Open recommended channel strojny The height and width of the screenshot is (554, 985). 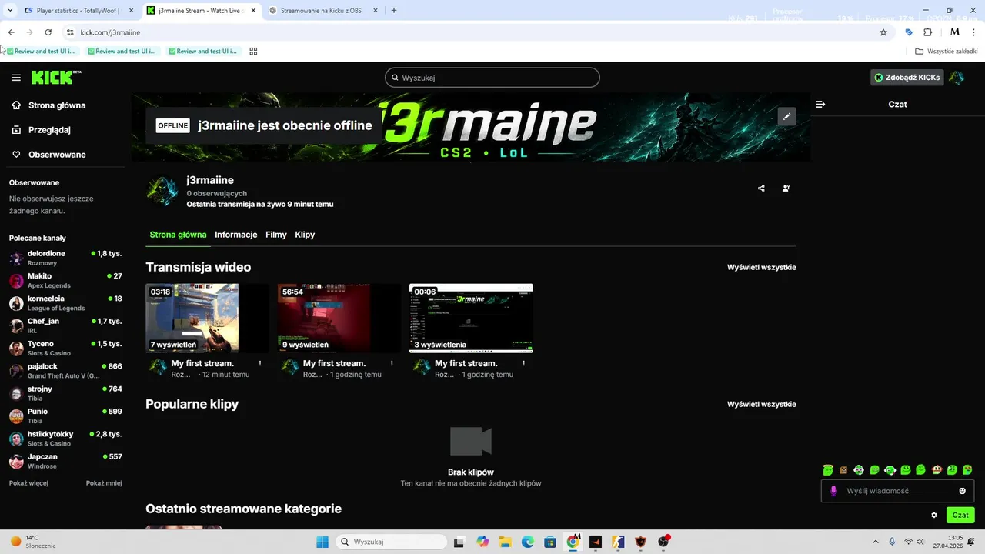pos(65,393)
